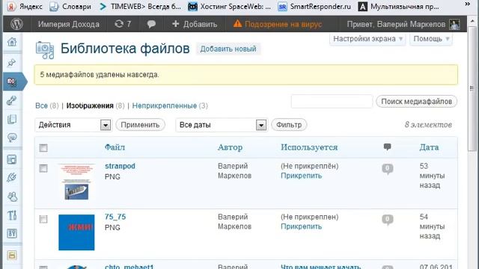Click the media search input field
The height and width of the screenshot is (269, 479).
(332, 102)
